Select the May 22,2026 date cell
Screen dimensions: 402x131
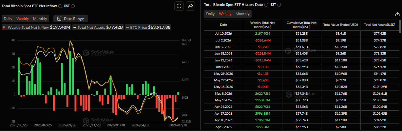[x=223, y=80]
